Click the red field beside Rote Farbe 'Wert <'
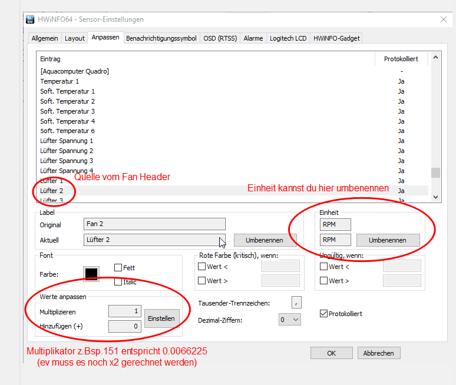The width and height of the screenshot is (456, 385). pyautogui.click(x=280, y=266)
